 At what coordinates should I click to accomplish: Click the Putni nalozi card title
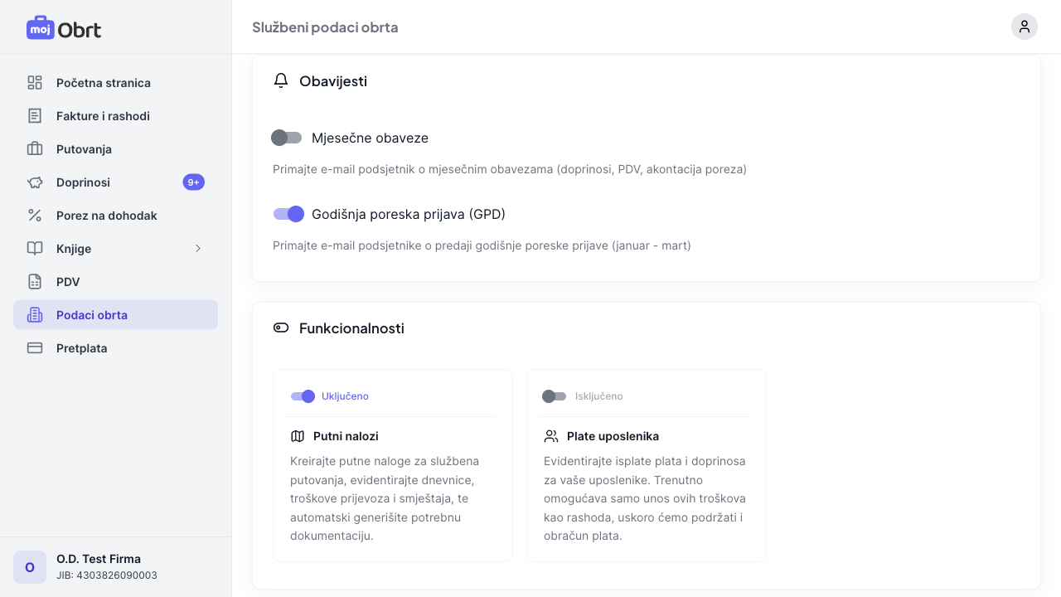[346, 436]
